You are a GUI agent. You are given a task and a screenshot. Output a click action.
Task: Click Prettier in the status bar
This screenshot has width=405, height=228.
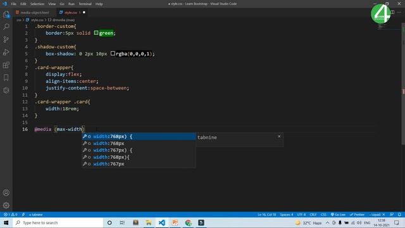click(357, 215)
